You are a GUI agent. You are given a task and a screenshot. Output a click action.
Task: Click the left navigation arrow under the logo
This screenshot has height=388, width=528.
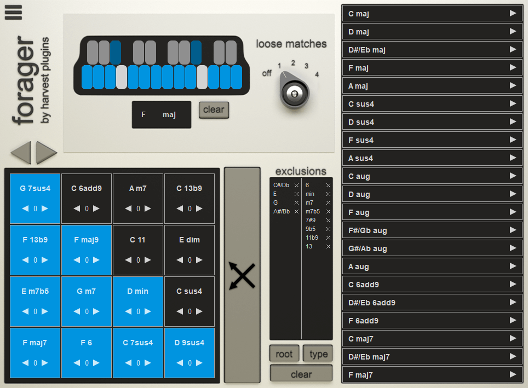point(21,153)
